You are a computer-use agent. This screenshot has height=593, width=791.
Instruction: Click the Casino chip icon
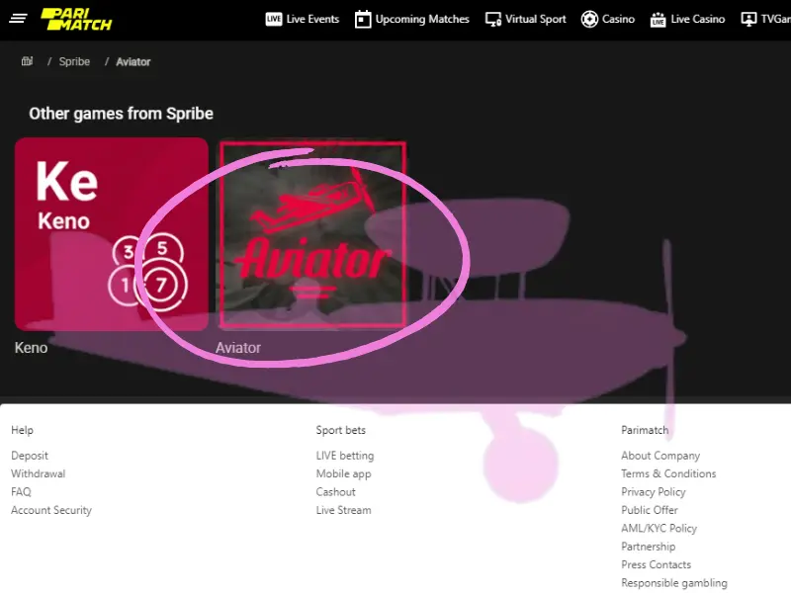tap(589, 19)
